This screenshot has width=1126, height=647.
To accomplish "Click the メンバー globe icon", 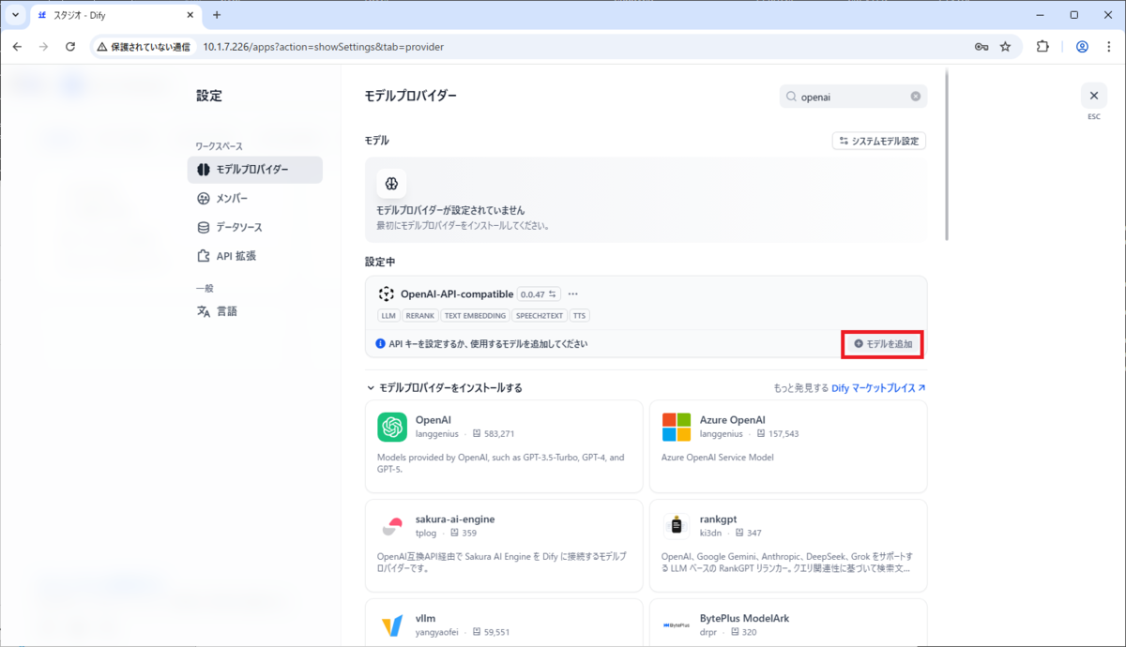I will point(204,199).
